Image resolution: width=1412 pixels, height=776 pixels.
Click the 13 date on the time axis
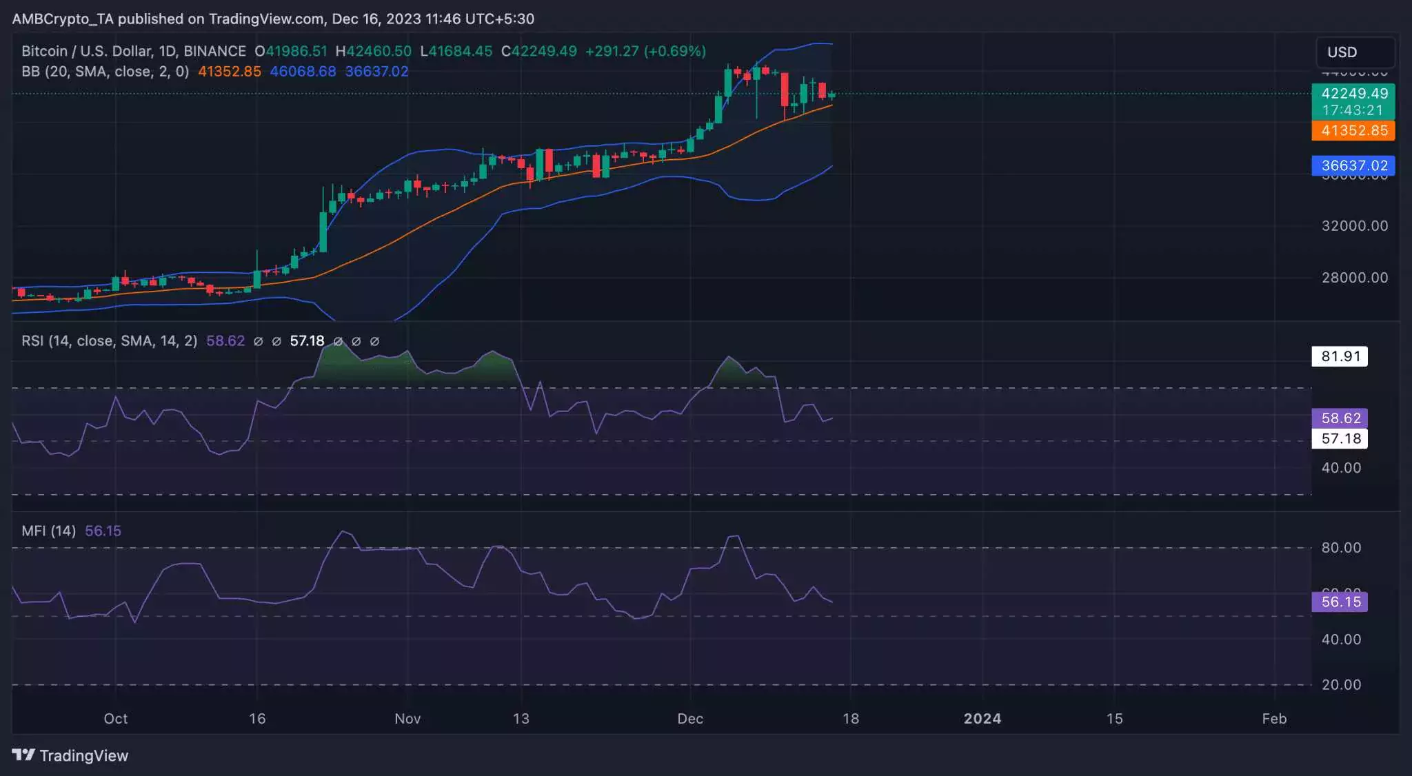click(521, 719)
